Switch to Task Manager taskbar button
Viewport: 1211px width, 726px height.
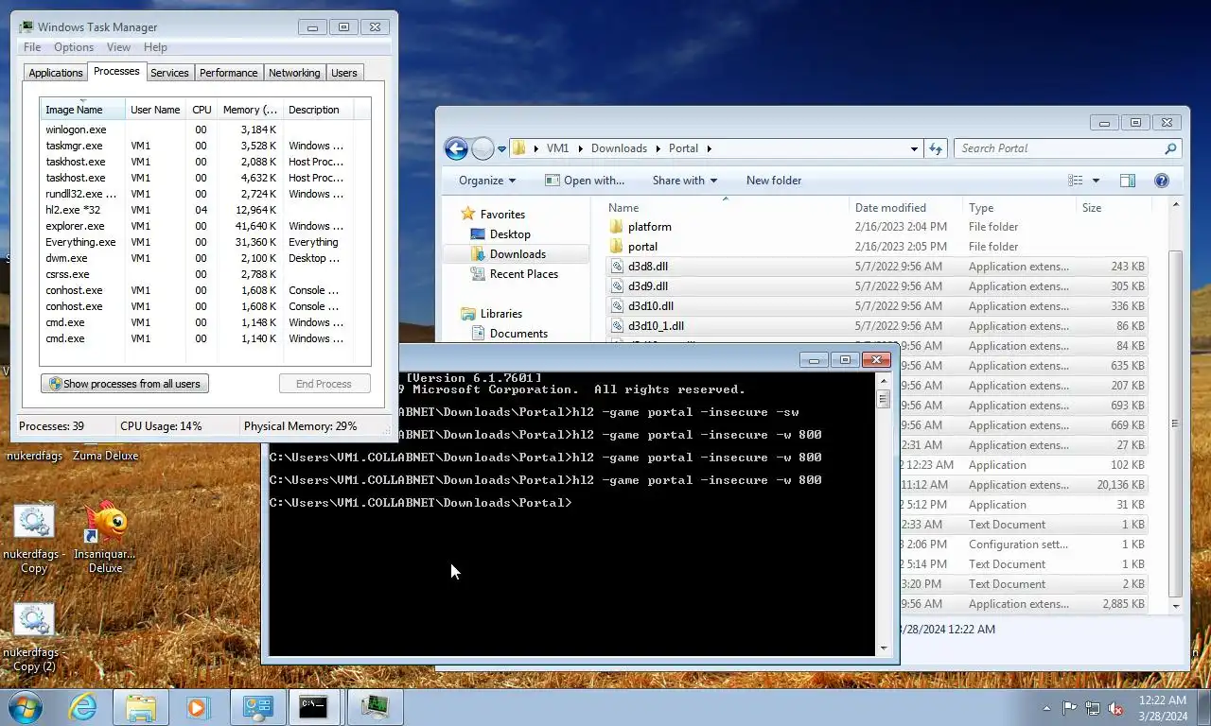click(x=374, y=707)
